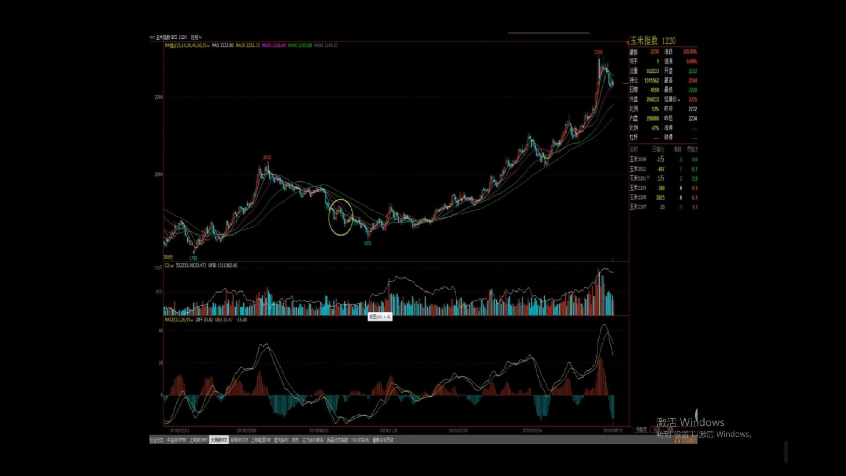
Task: Open the 日线 period dropdown
Action: coord(196,37)
